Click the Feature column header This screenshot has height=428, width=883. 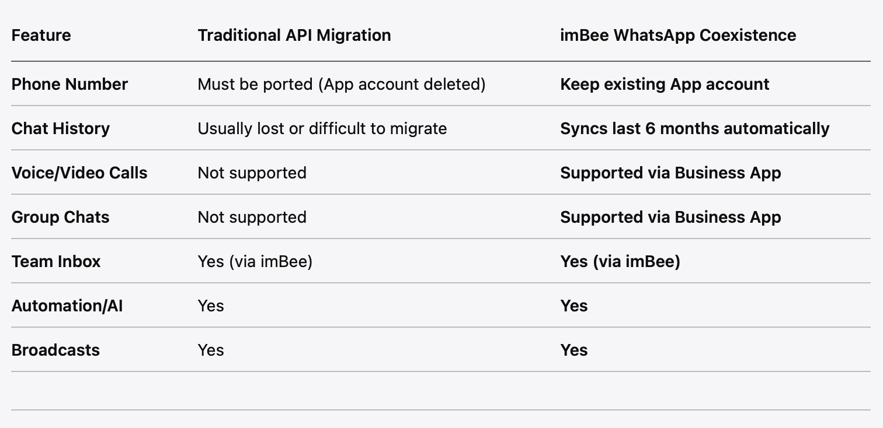tap(41, 35)
